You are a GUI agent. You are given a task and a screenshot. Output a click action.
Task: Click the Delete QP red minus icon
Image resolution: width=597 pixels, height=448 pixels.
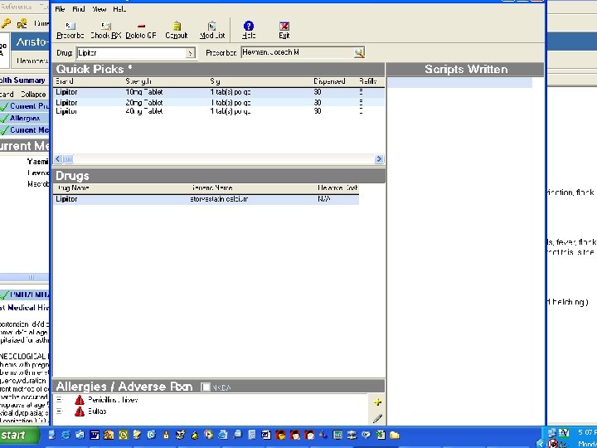(141, 26)
